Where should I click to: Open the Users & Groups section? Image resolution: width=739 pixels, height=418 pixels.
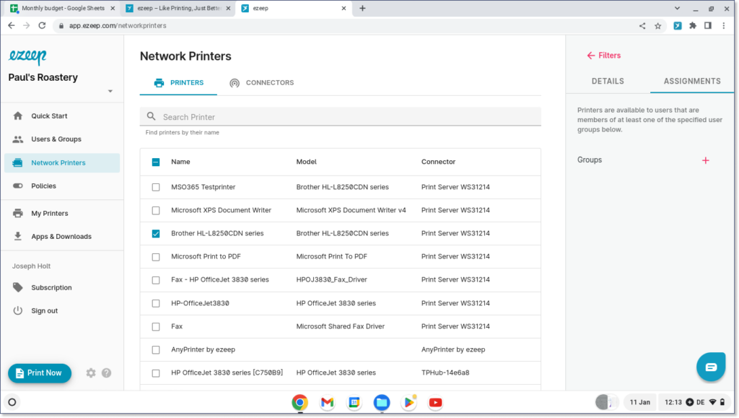[x=56, y=139]
